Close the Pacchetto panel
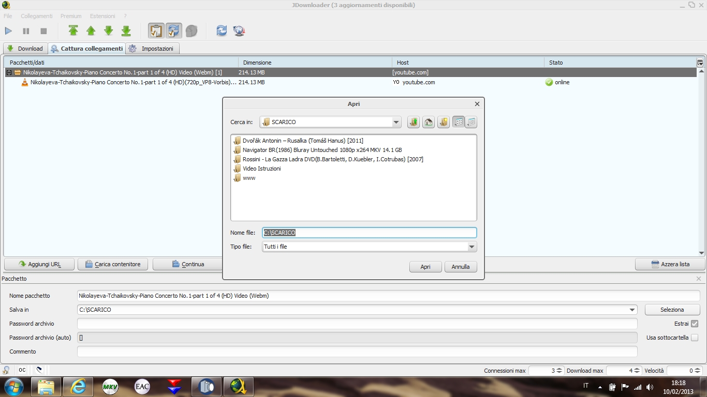 (x=699, y=279)
